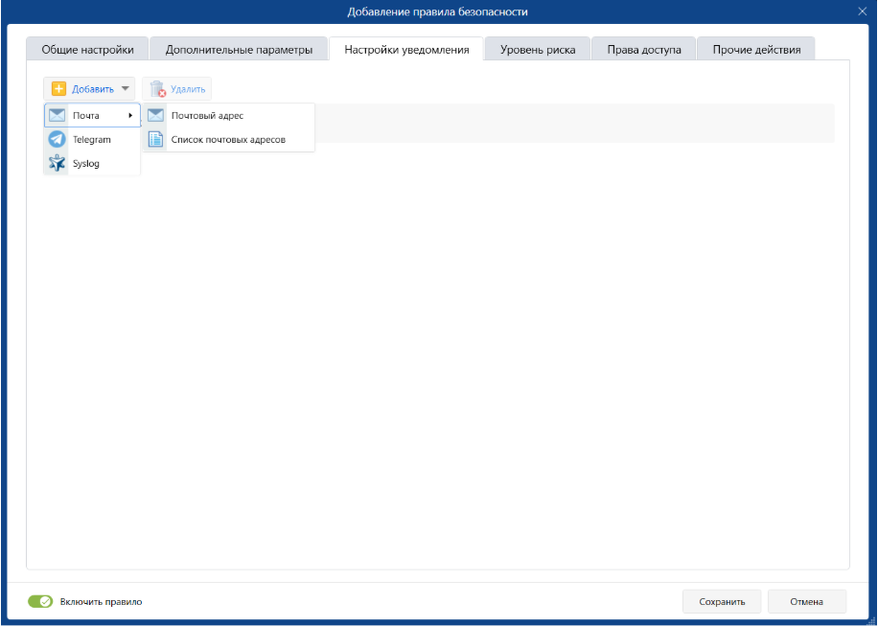
Task: Click the envelope icon beside Почтовый адрес
Action: point(155,116)
